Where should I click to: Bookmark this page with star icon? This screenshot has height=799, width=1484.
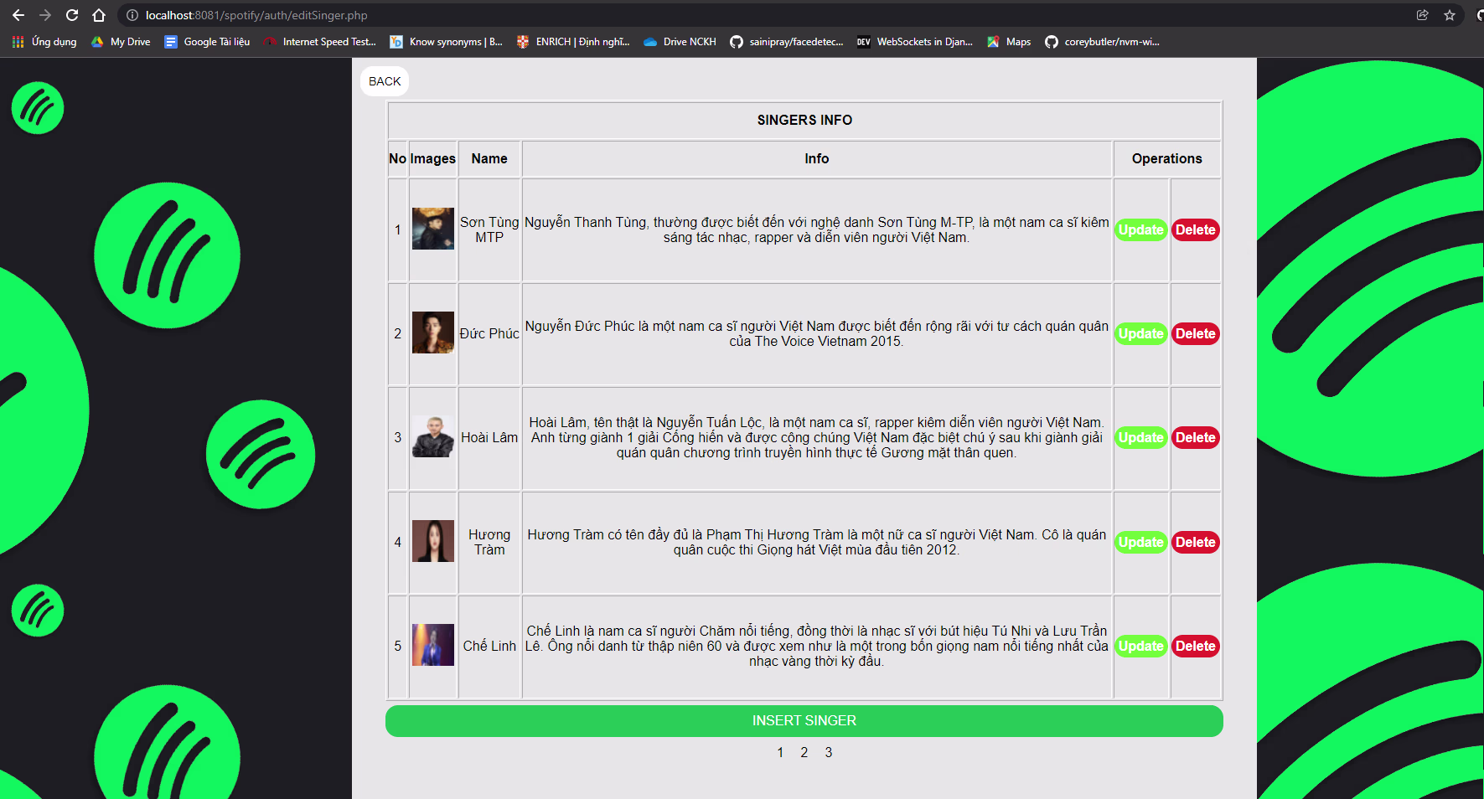(x=1450, y=15)
